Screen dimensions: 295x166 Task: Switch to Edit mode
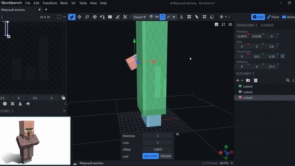click(258, 17)
